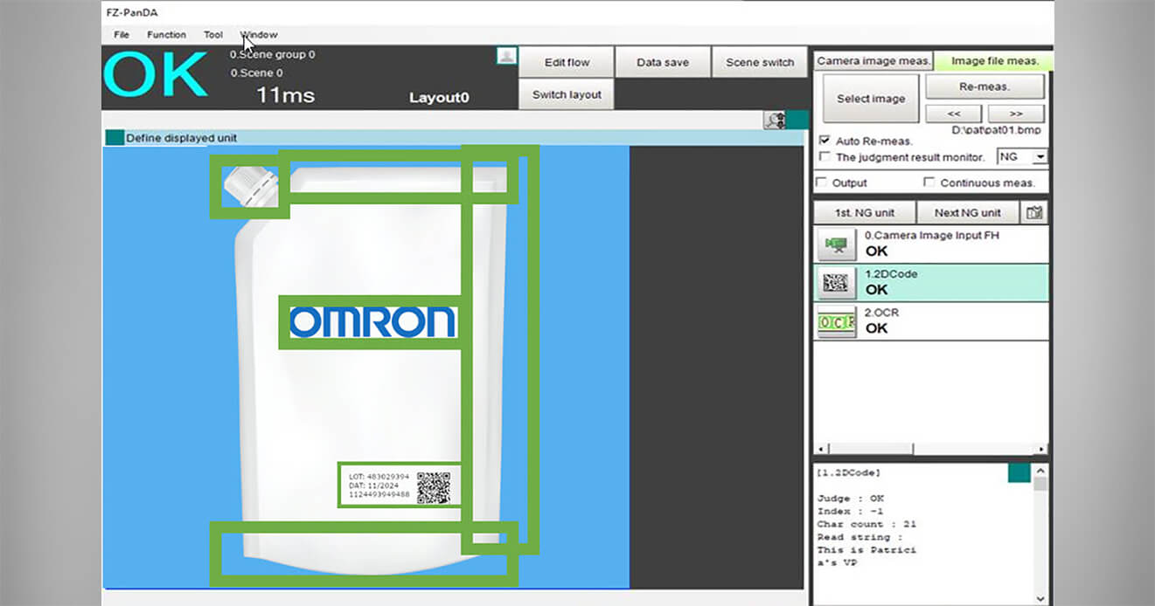Click the 11ms processing time value

point(285,95)
